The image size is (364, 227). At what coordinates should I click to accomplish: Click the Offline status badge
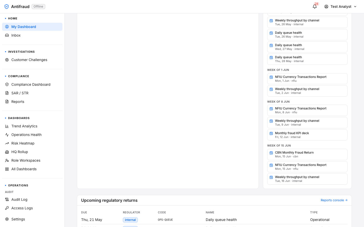pos(38,7)
